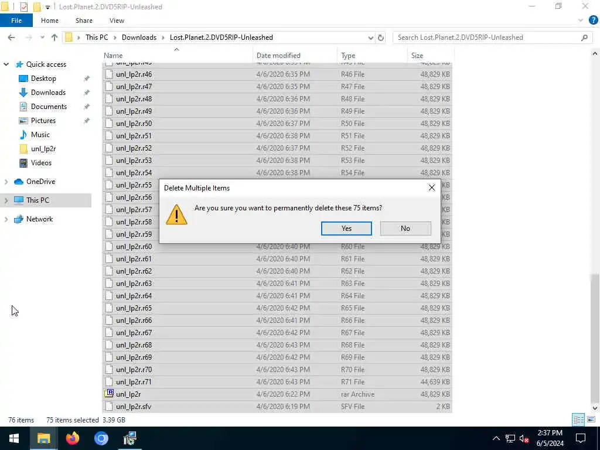This screenshot has height=450, width=600.
Task: Select Network in the navigation pane
Action: (39, 219)
